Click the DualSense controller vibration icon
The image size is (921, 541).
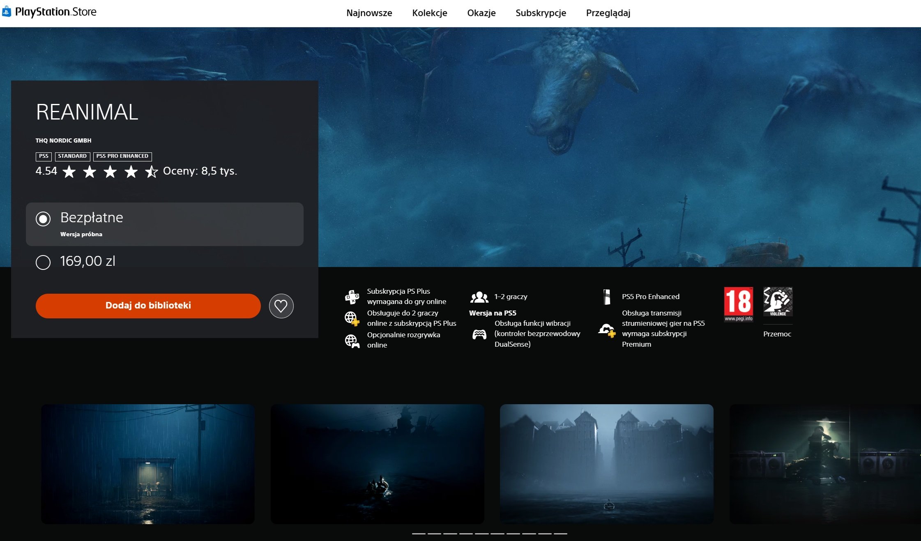(479, 334)
